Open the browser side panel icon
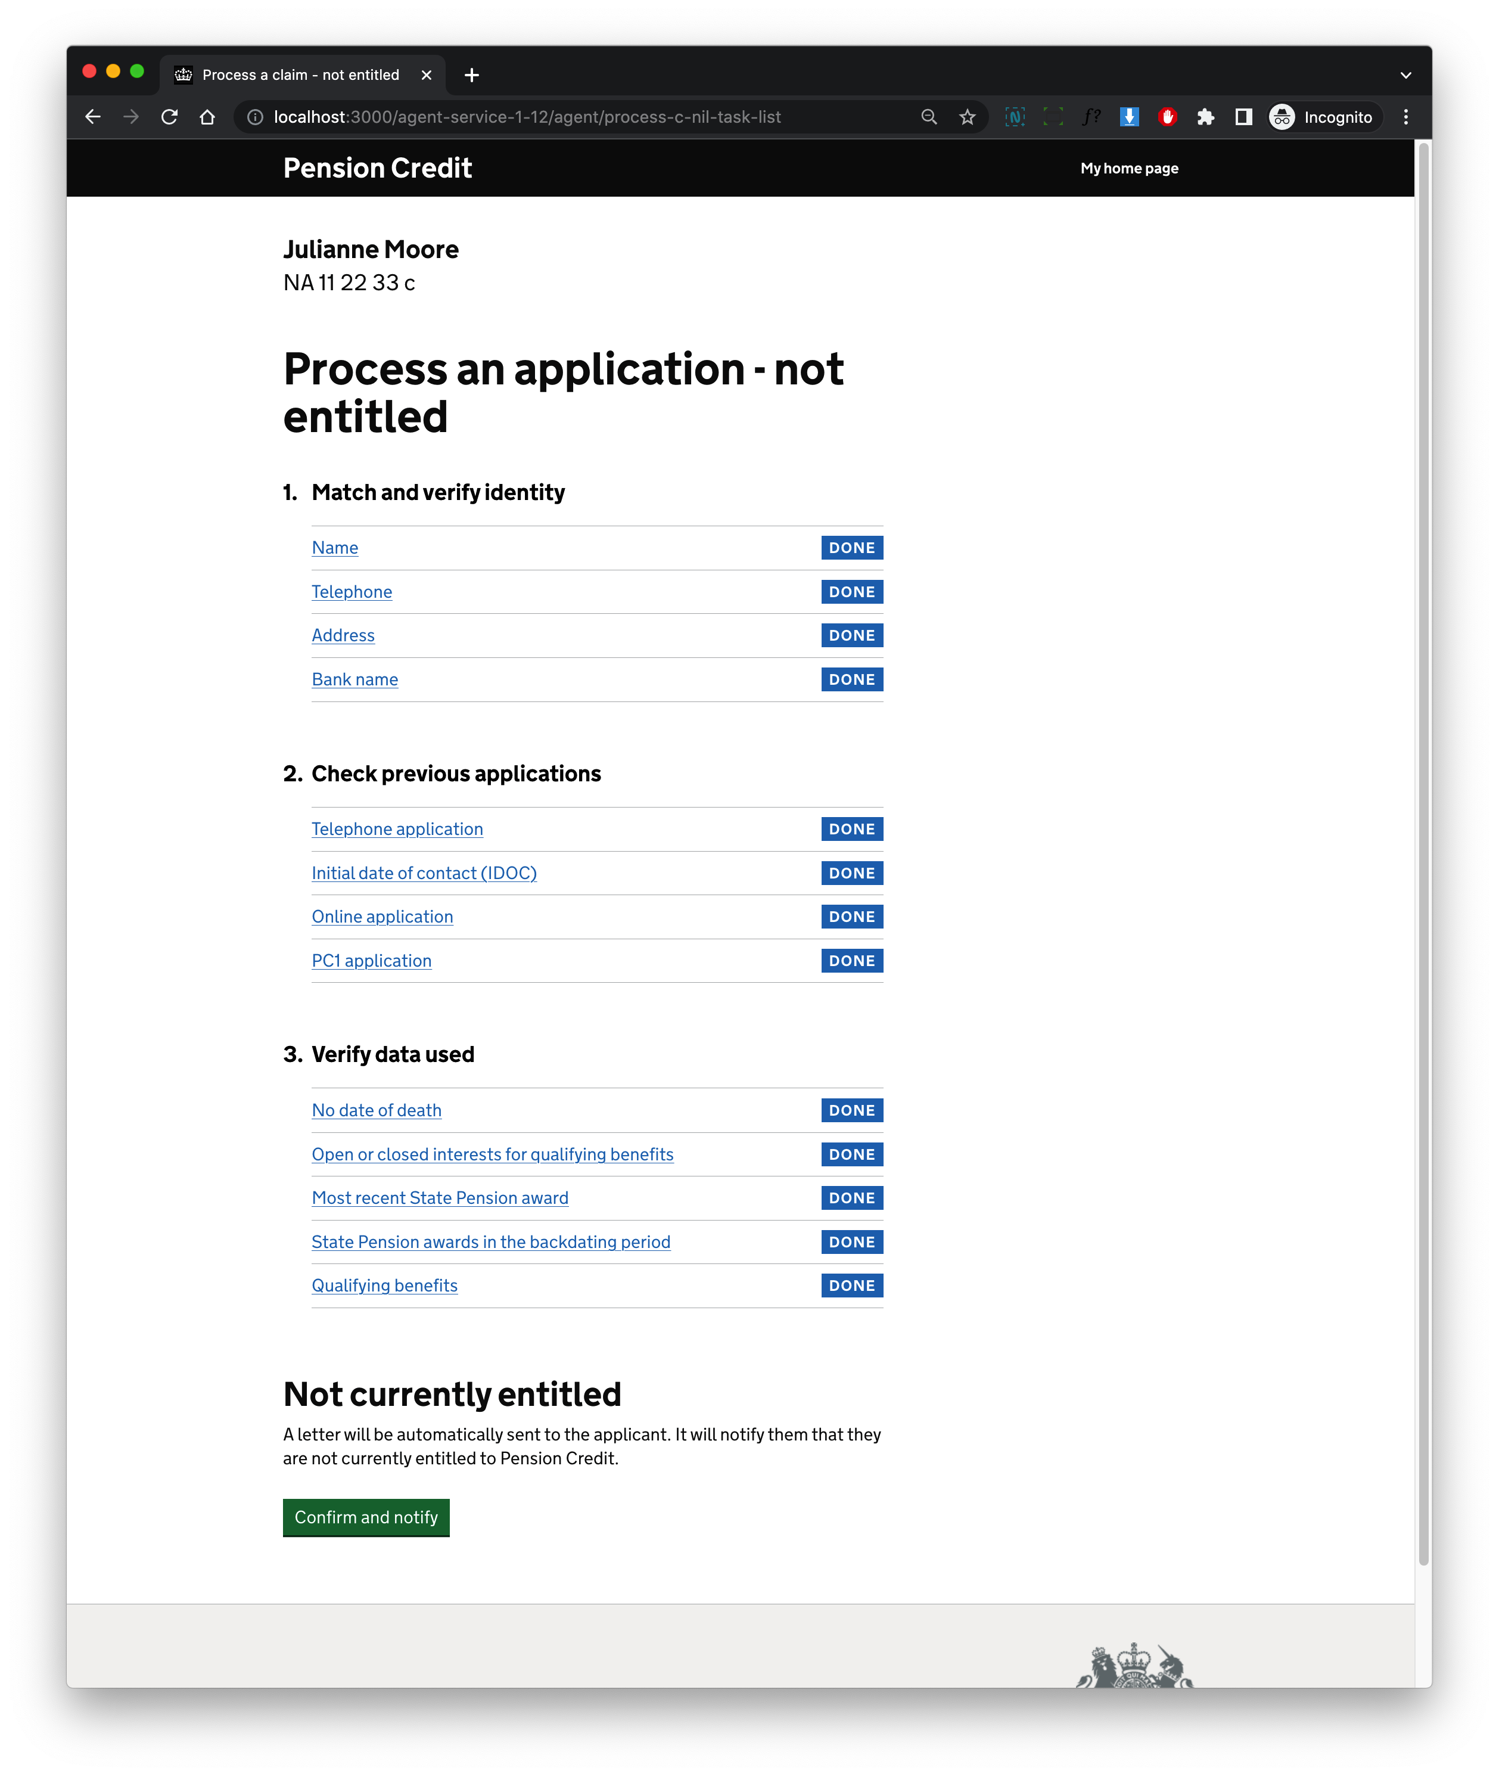This screenshot has width=1499, height=1776. 1243,117
